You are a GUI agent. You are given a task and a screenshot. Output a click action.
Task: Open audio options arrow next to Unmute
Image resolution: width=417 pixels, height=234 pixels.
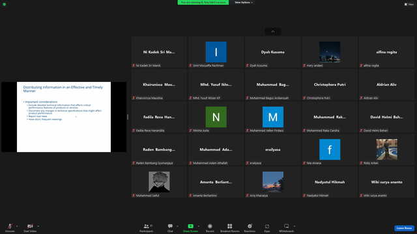(17, 226)
